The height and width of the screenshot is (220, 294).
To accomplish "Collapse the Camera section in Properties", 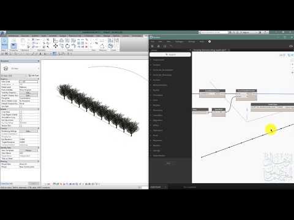I will (x=38, y=128).
